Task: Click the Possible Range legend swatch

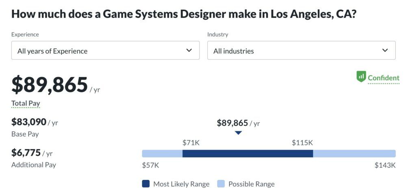Action: point(221,184)
